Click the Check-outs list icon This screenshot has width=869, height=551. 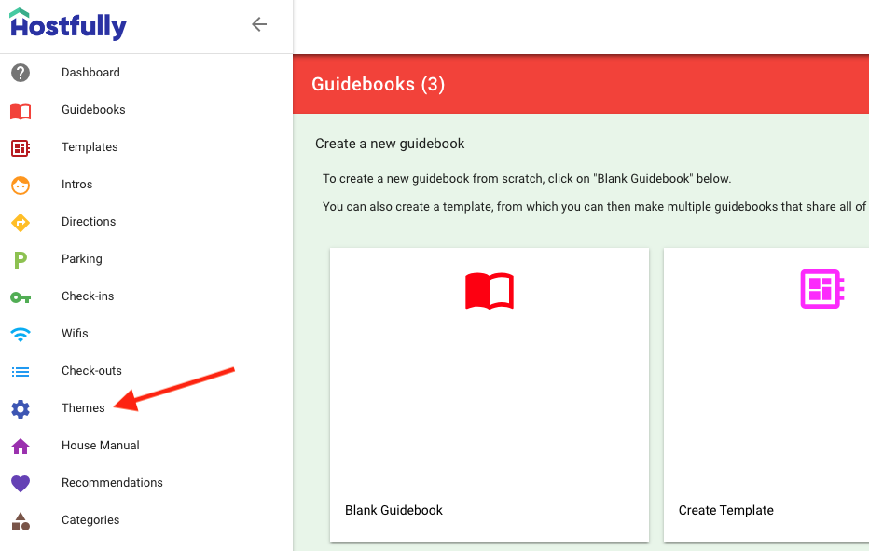[x=21, y=372]
